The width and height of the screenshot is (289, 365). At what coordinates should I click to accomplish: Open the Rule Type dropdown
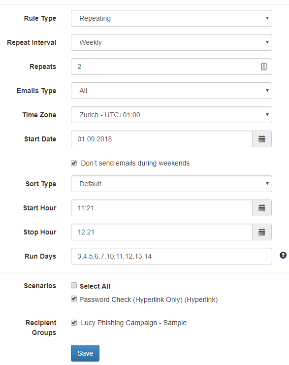point(171,18)
